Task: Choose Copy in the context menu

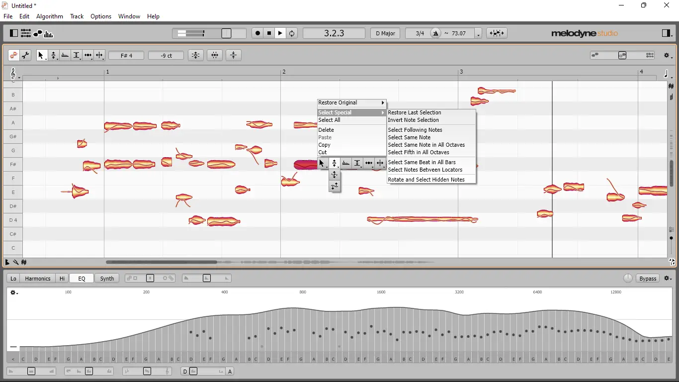Action: pos(352,145)
